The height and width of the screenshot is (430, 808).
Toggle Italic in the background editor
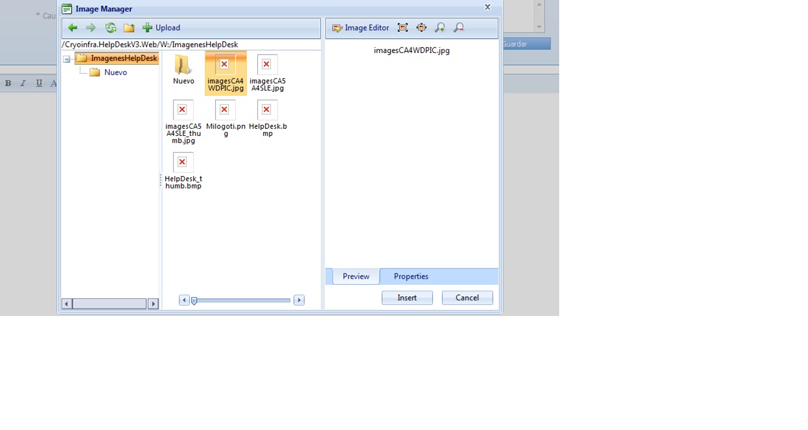coord(23,83)
